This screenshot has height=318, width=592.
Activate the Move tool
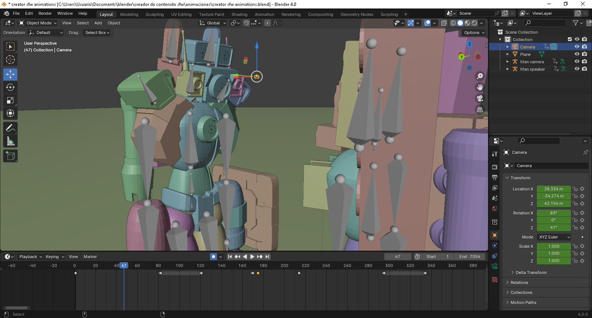click(10, 74)
